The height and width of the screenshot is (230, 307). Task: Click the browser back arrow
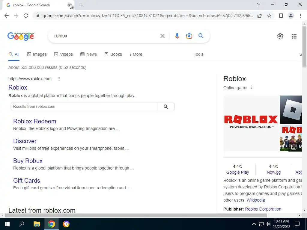click(x=7, y=16)
